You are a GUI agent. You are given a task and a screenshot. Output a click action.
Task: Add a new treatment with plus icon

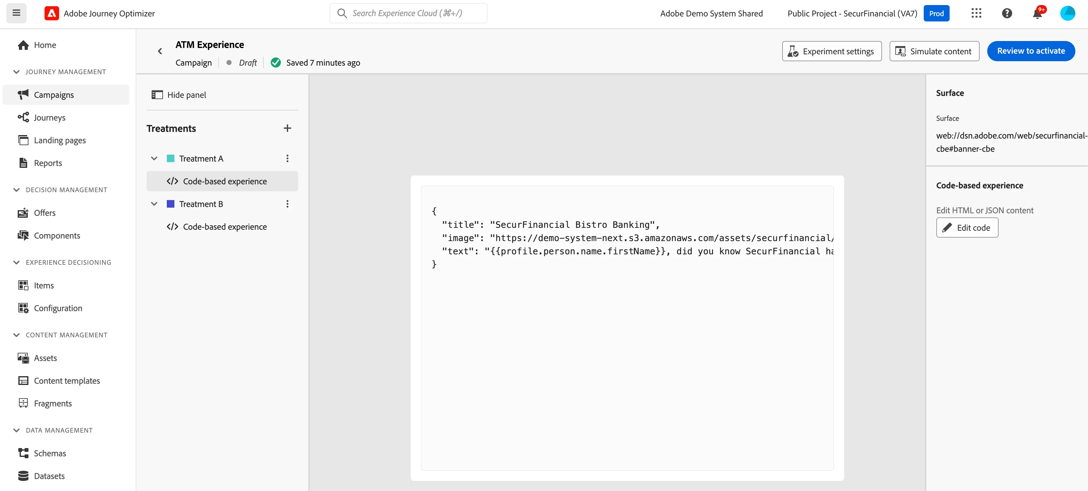point(287,128)
